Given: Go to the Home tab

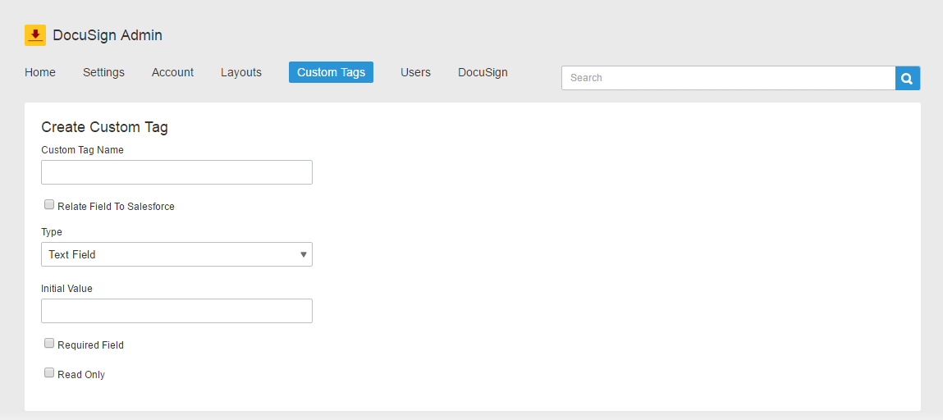Looking at the screenshot, I should coord(40,72).
